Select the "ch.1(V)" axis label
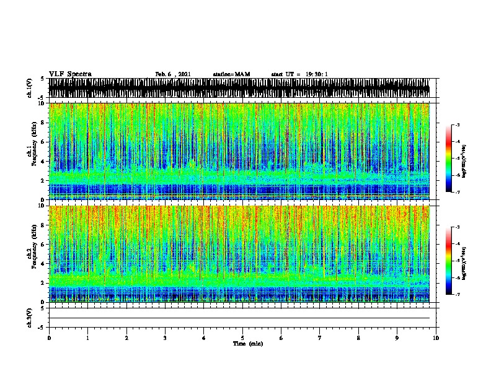 [x=29, y=88]
